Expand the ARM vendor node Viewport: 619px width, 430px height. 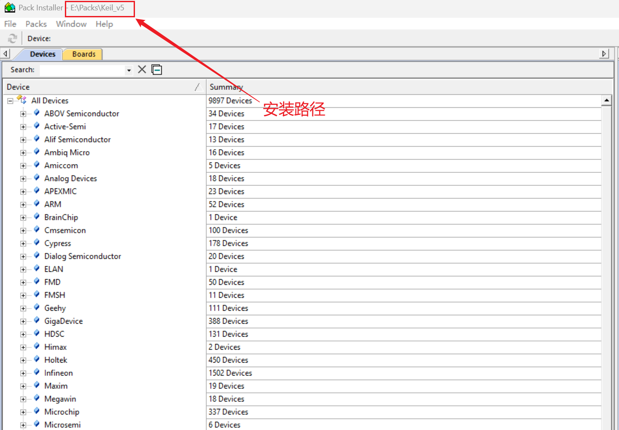coord(23,205)
